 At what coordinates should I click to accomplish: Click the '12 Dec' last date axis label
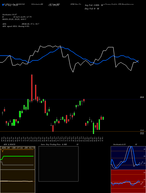102,139
